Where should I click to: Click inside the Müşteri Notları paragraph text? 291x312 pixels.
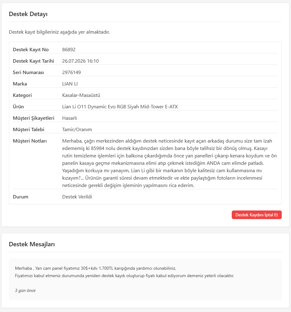[x=169, y=163]
